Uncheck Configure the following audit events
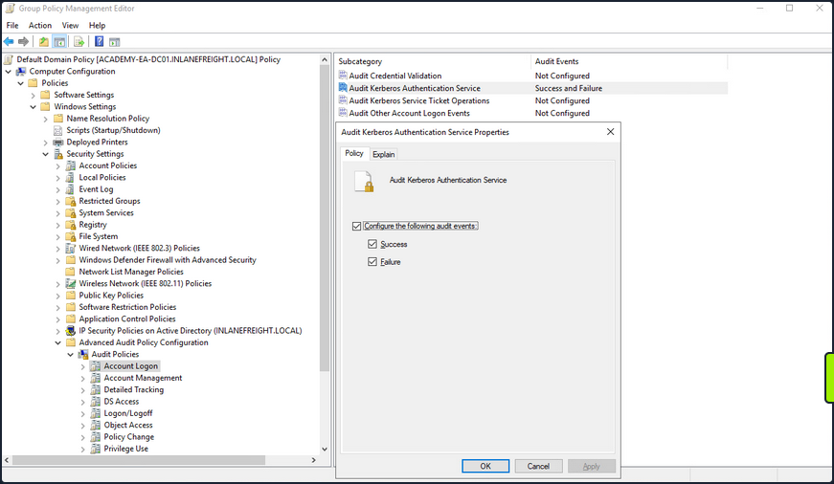This screenshot has width=834, height=484. click(357, 226)
